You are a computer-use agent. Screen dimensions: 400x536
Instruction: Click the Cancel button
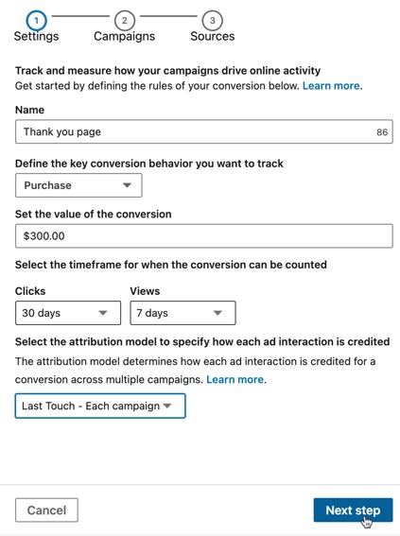(46, 510)
